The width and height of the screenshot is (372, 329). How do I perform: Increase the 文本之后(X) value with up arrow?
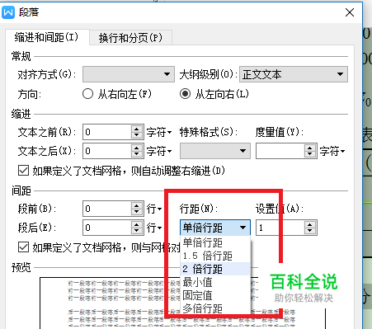137,148
